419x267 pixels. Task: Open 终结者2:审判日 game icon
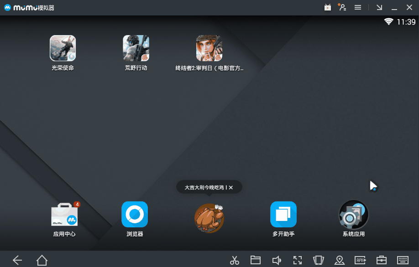click(209, 48)
